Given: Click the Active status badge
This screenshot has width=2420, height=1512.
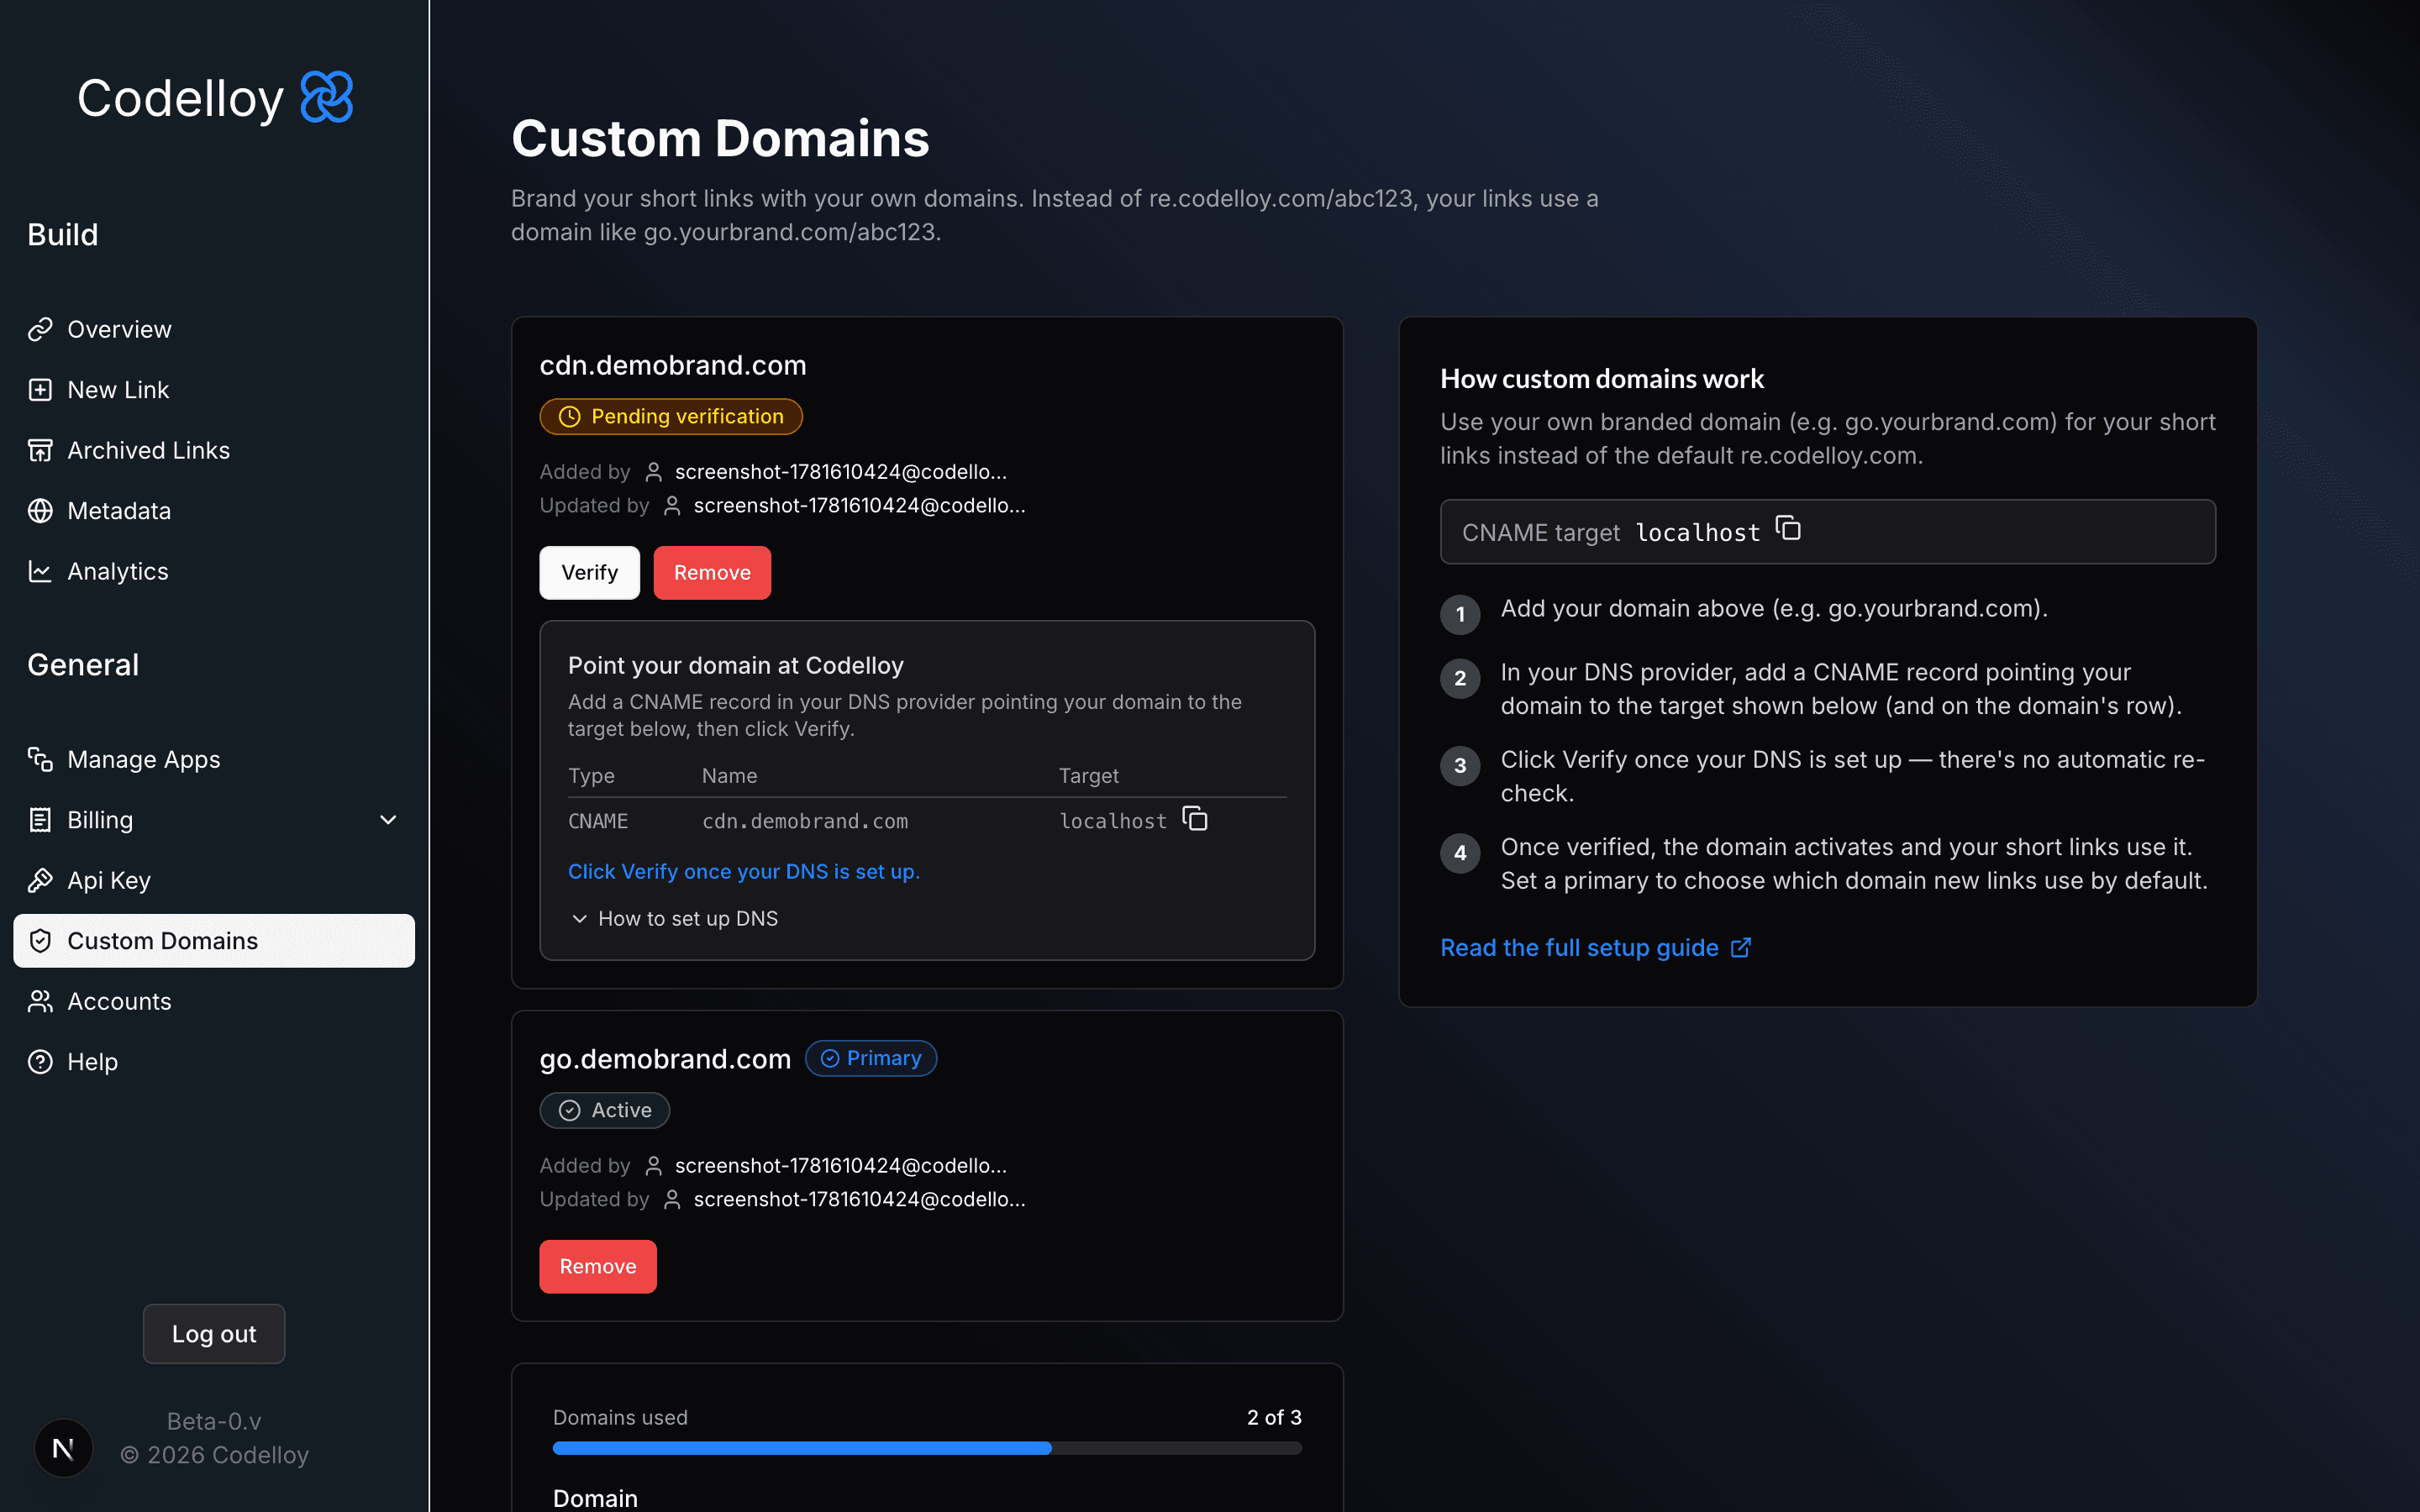Looking at the screenshot, I should click(x=605, y=1110).
